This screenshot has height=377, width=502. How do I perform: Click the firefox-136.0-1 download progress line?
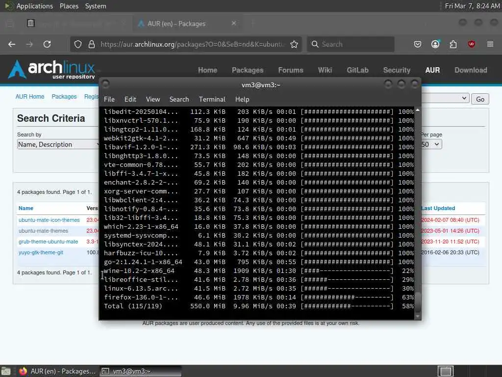259,297
